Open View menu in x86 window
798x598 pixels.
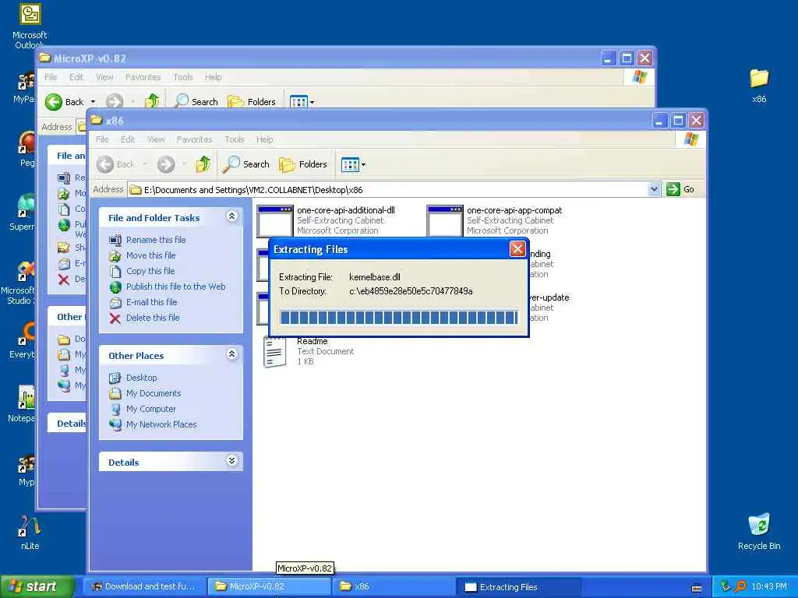pyautogui.click(x=156, y=139)
